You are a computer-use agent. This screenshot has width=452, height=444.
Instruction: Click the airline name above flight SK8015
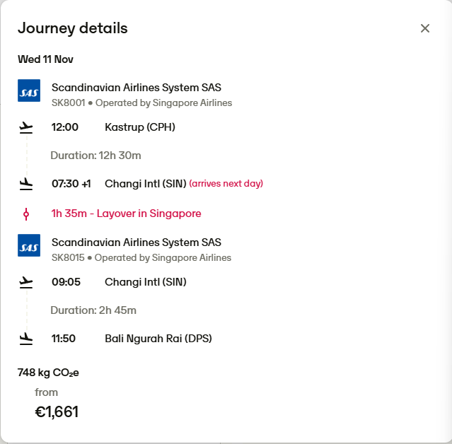coord(137,243)
